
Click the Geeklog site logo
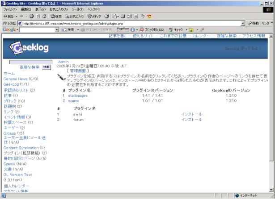coord(29,48)
